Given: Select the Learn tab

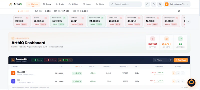Looking at the screenshot, I should (87, 4).
